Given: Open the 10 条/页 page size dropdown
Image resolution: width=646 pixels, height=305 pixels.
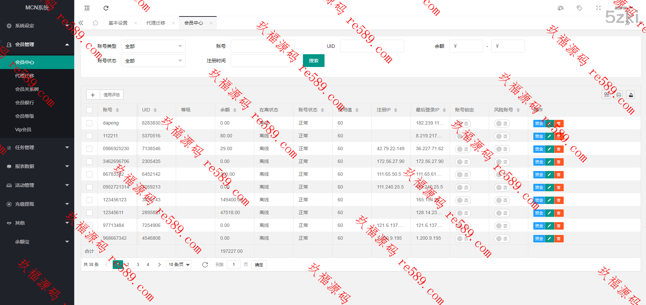Looking at the screenshot, I should click(x=179, y=265).
